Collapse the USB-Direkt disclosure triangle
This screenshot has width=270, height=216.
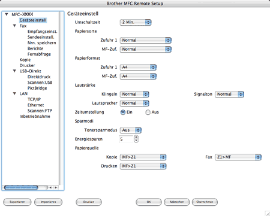[14, 71]
